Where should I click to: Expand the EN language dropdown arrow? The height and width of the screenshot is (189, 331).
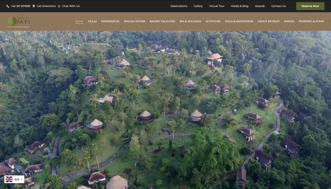tap(22, 179)
